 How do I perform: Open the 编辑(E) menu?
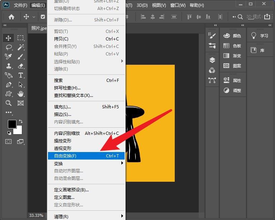click(x=38, y=5)
